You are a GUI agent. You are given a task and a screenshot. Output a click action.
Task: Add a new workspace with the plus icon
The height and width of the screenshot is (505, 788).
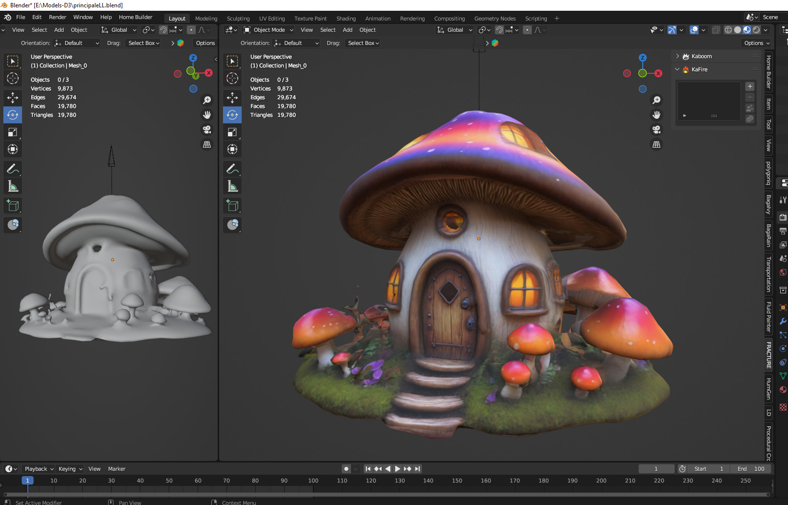click(557, 18)
